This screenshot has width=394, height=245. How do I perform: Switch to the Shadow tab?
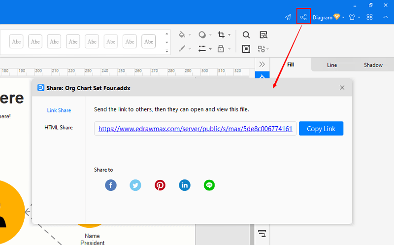373,65
